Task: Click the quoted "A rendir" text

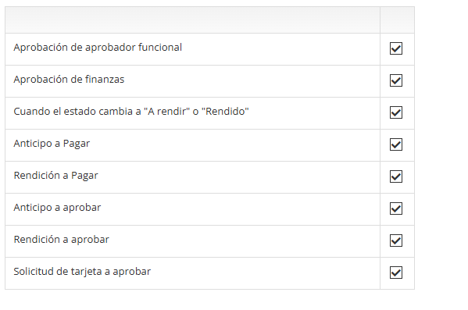Action: coord(166,112)
